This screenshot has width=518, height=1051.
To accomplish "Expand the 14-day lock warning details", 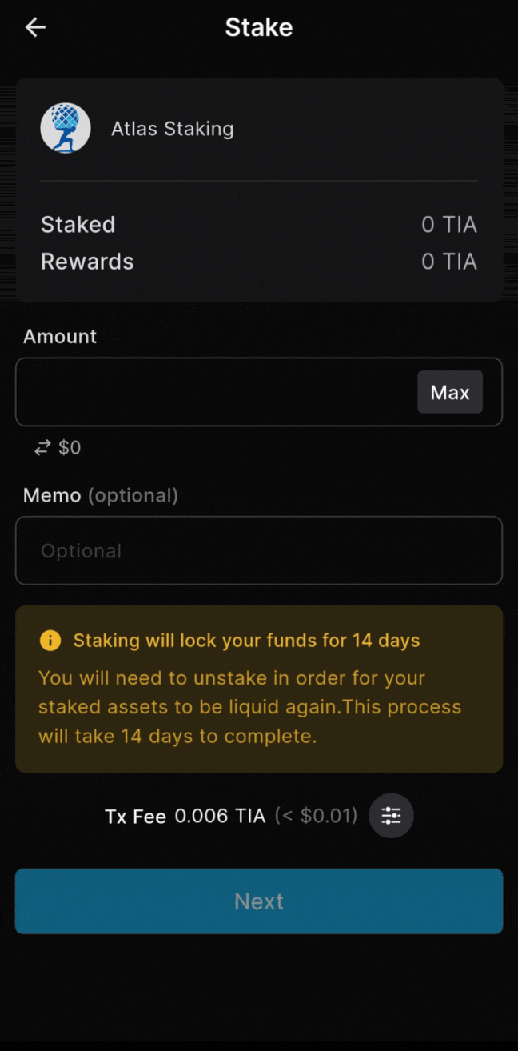I will point(259,688).
